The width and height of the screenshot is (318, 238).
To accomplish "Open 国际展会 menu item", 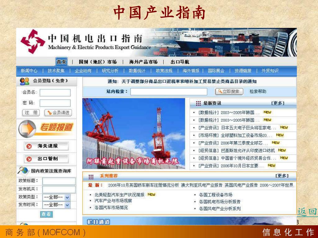I will click(216, 71).
